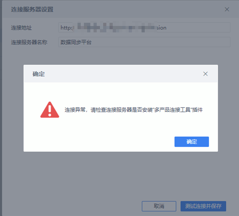Close the 确定 error dialog with X

coord(205,74)
